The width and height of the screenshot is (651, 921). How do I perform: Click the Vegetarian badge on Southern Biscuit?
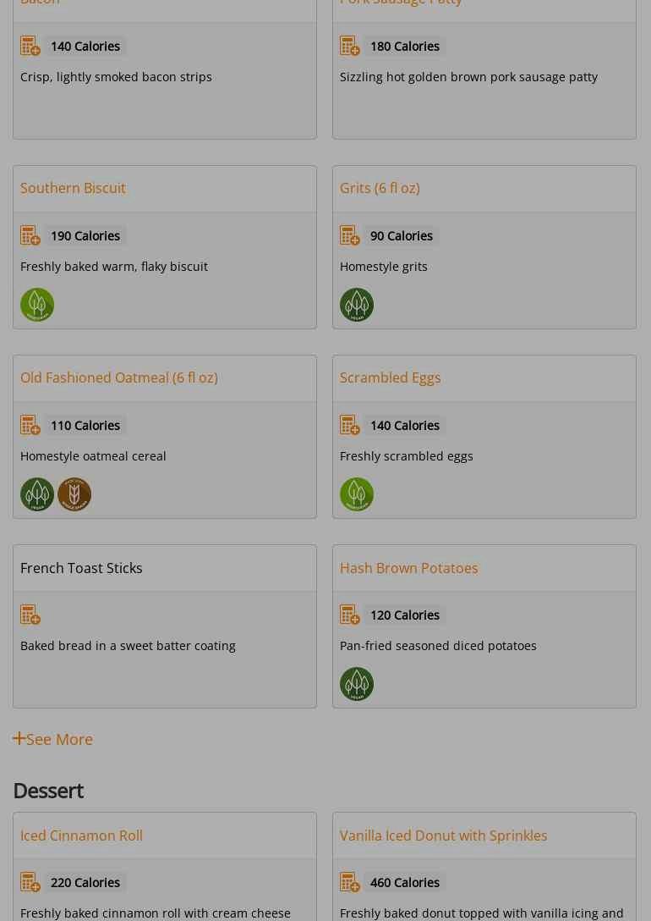pyautogui.click(x=37, y=305)
